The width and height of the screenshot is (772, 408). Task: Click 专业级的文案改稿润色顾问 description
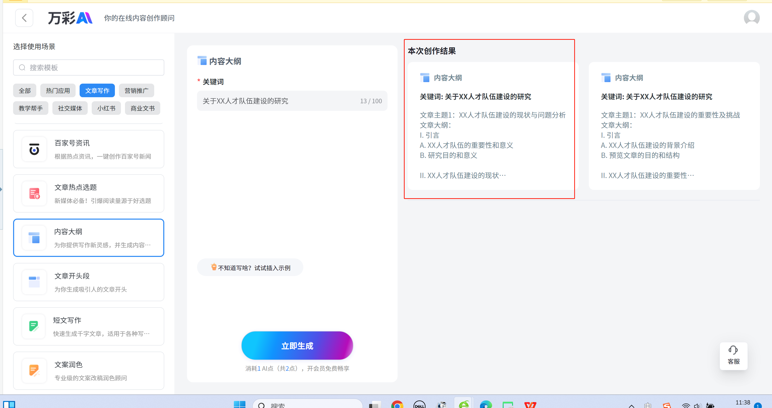pyautogui.click(x=90, y=378)
